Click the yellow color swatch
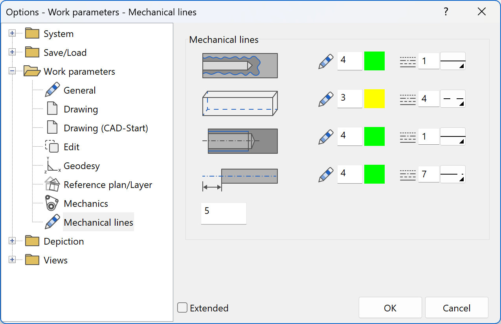The width and height of the screenshot is (501, 324). point(374,99)
